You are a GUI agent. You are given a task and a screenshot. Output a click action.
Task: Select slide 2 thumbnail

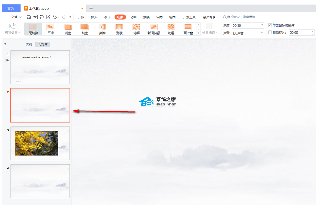40,105
